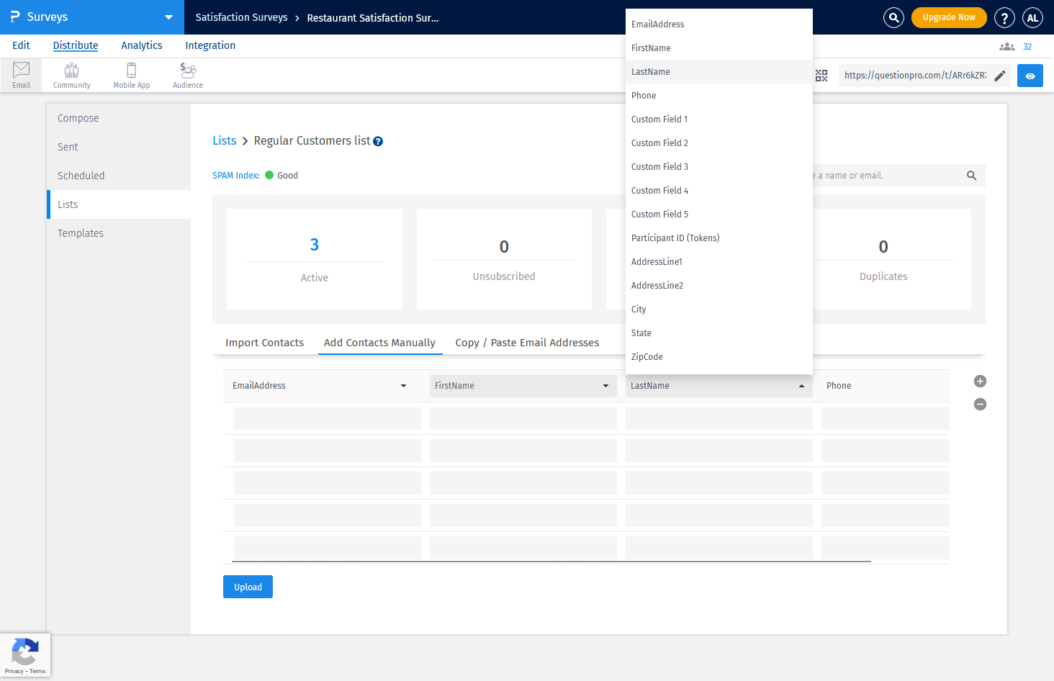Click the Upload button
This screenshot has height=681, width=1054.
(x=248, y=587)
